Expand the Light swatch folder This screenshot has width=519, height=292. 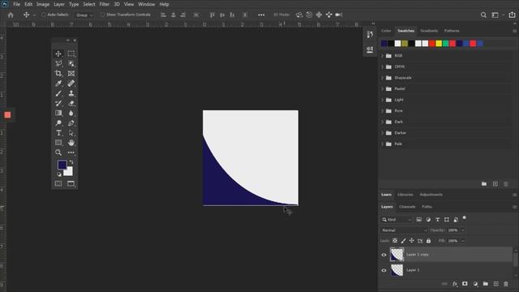pyautogui.click(x=382, y=100)
